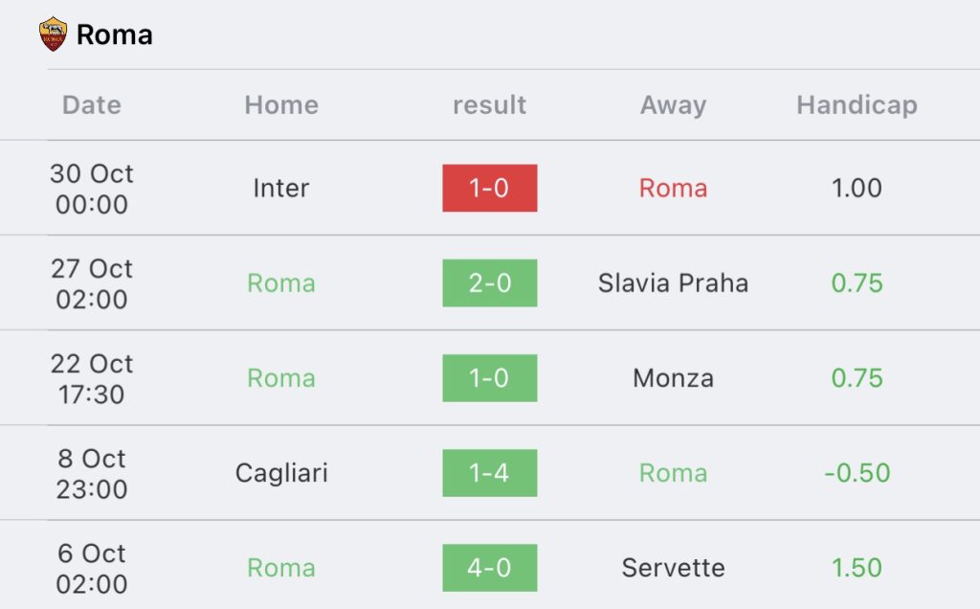This screenshot has width=980, height=609.
Task: Open the Roma team title
Action: pyautogui.click(x=114, y=35)
